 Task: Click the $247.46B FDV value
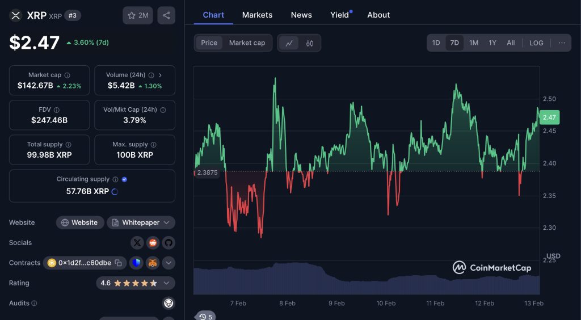coord(49,120)
